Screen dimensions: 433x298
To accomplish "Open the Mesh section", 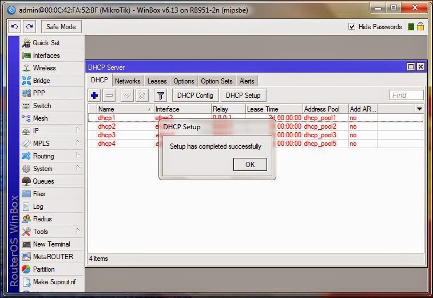I will pos(52,118).
